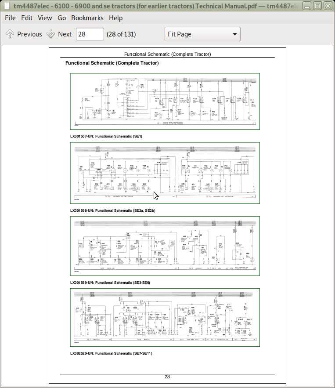Screen dimensions: 335x388
Task: Open the Help menu
Action: [x=116, y=18]
